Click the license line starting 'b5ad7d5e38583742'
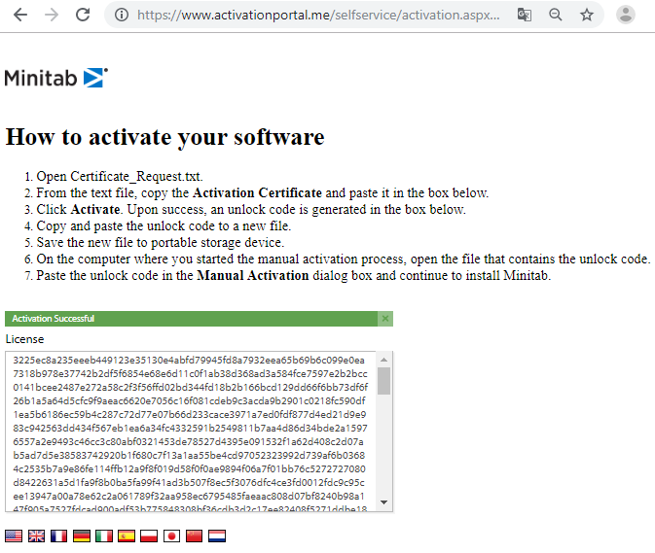This screenshot has width=655, height=553. 189,456
